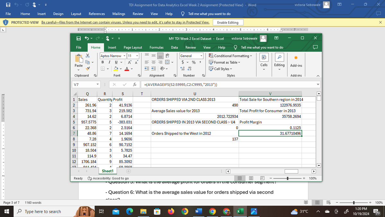Select Excel Page Break Preview button
The height and width of the screenshot is (217, 385).
pyautogui.click(x=262, y=178)
